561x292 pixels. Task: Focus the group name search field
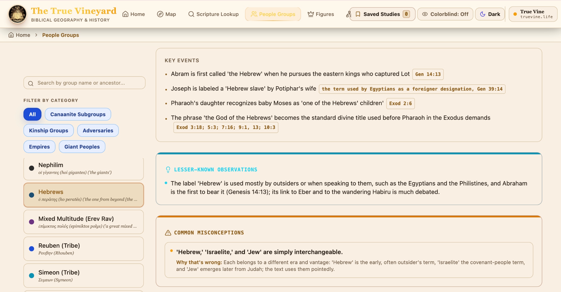[84, 83]
